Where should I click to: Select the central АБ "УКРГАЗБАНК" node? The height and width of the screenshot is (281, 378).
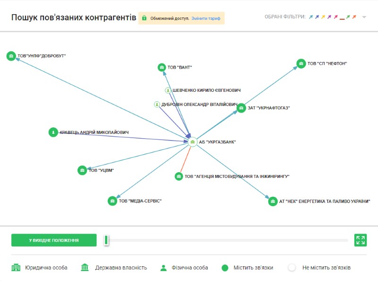pyautogui.click(x=192, y=142)
